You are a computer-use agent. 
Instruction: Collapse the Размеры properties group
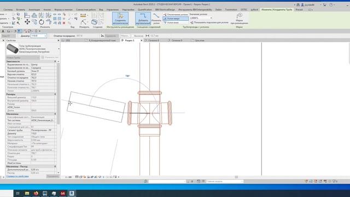point(55,94)
